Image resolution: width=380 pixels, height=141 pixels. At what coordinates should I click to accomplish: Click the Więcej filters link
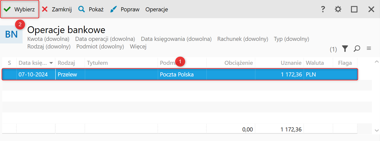click(138, 47)
